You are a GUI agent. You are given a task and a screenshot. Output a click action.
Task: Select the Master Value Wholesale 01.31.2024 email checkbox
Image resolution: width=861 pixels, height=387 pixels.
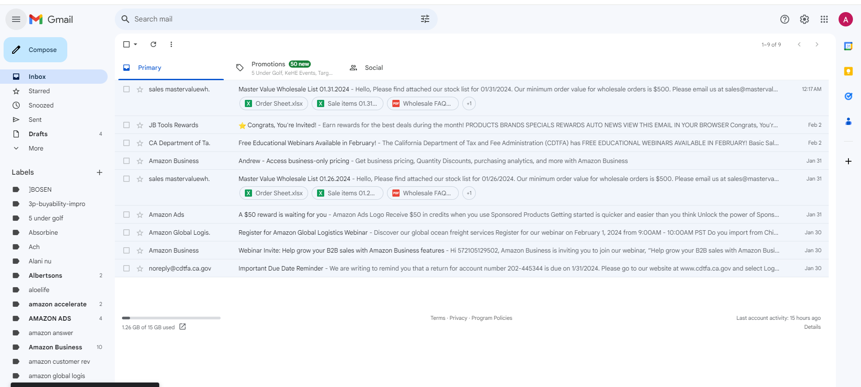coord(126,89)
